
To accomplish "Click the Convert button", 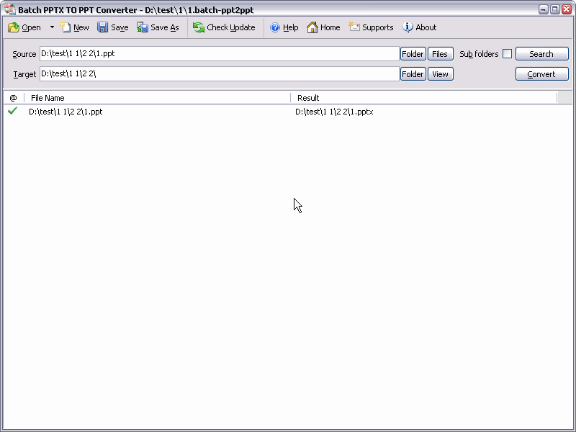I will click(542, 74).
